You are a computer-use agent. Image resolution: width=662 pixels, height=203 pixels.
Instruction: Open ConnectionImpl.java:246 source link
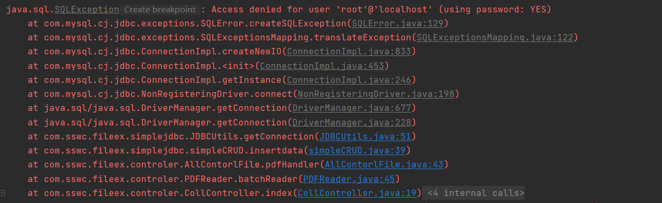(x=349, y=80)
